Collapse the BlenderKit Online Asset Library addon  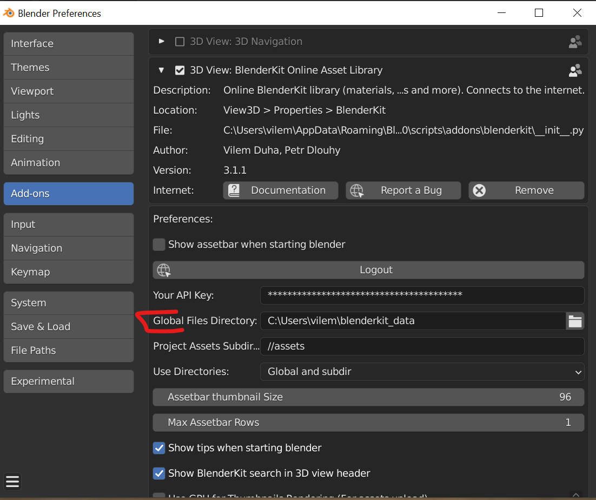pyautogui.click(x=161, y=70)
